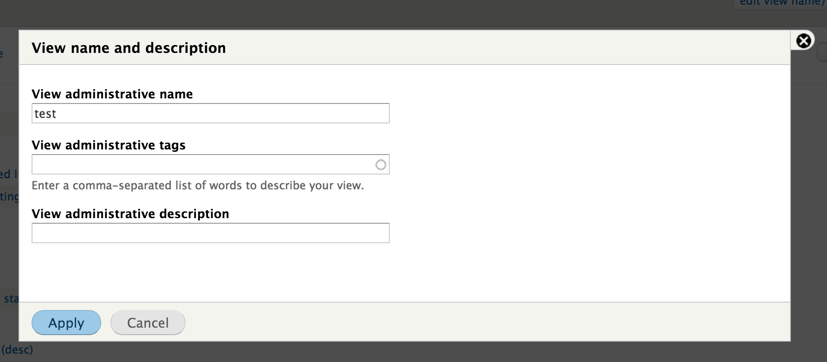The image size is (827, 362).
Task: Click Apply to save the view name
Action: click(66, 323)
